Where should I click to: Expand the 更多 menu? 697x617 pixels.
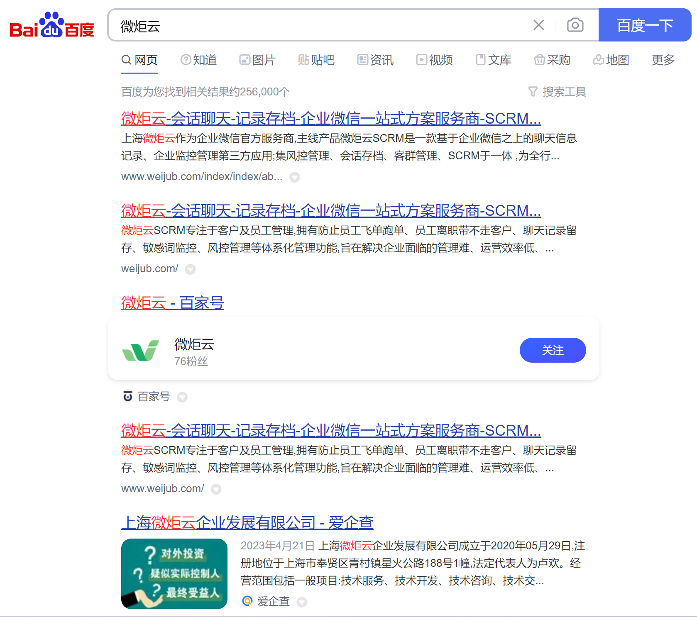click(x=663, y=60)
